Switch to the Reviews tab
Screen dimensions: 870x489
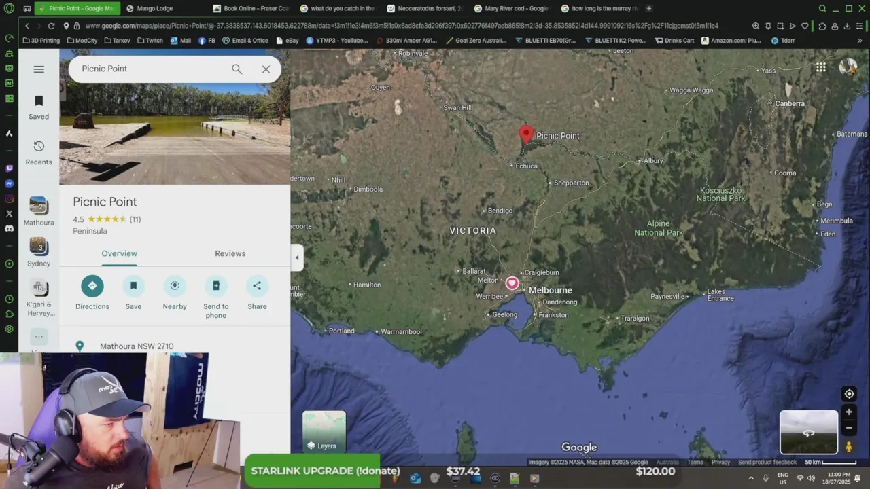tap(230, 253)
